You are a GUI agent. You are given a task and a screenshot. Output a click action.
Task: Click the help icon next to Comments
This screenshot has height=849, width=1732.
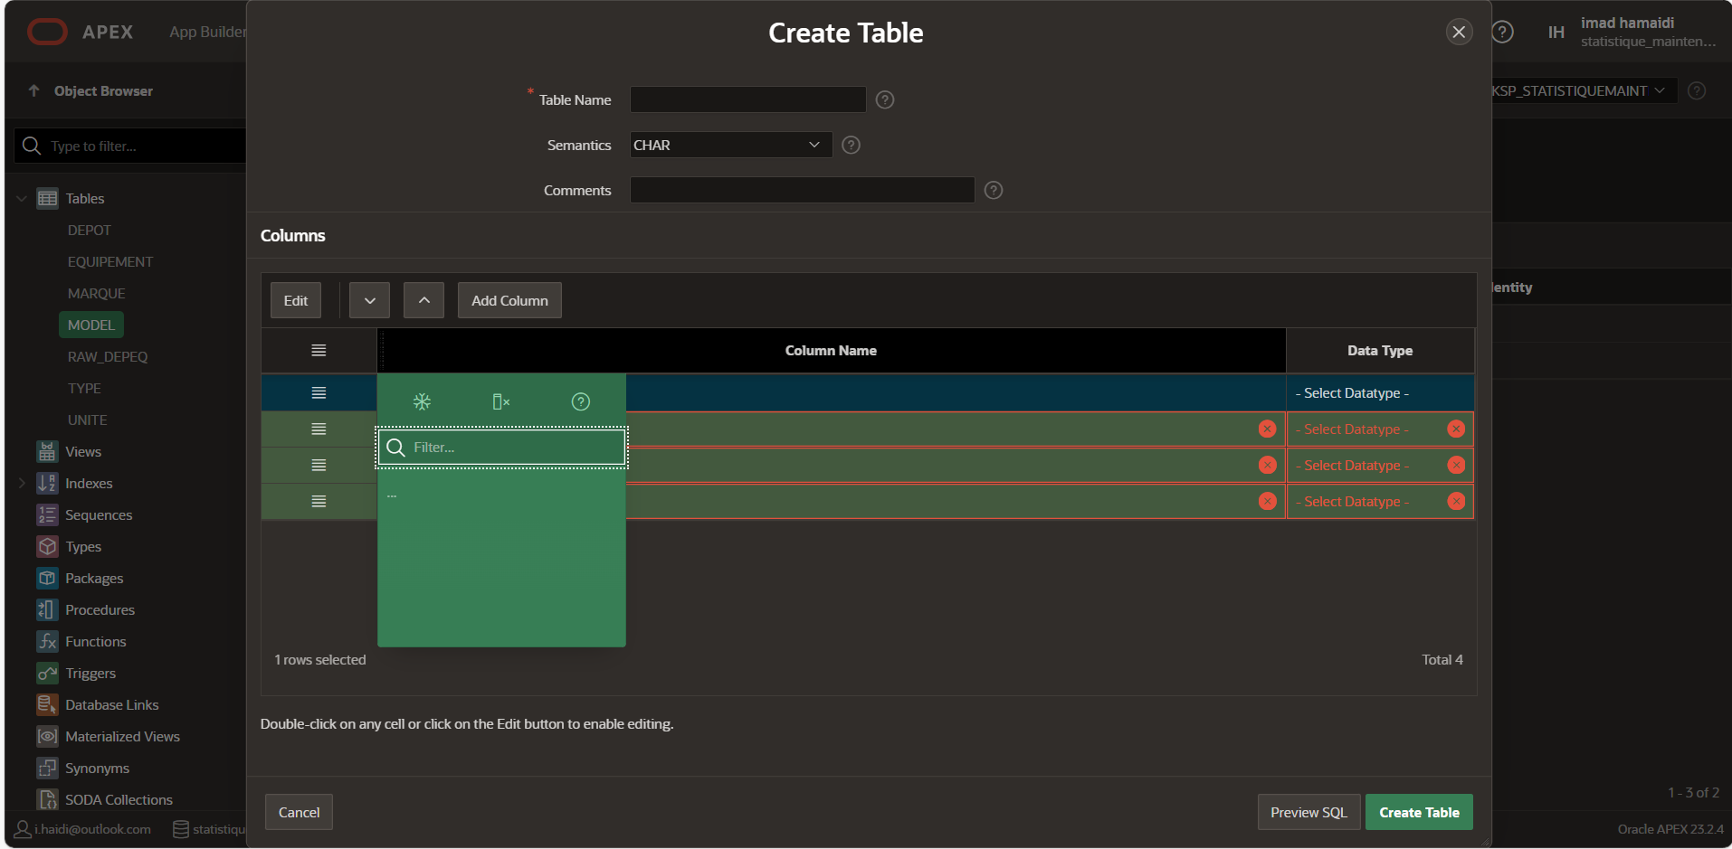point(993,191)
